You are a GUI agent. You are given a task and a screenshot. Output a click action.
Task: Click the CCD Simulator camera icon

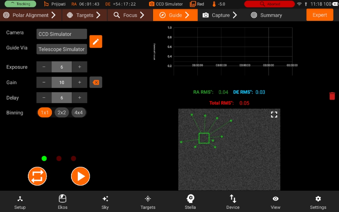click(152, 4)
